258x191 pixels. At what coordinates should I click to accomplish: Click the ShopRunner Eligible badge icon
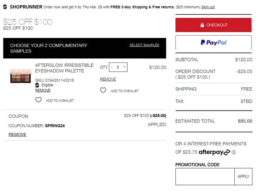(x=37, y=85)
